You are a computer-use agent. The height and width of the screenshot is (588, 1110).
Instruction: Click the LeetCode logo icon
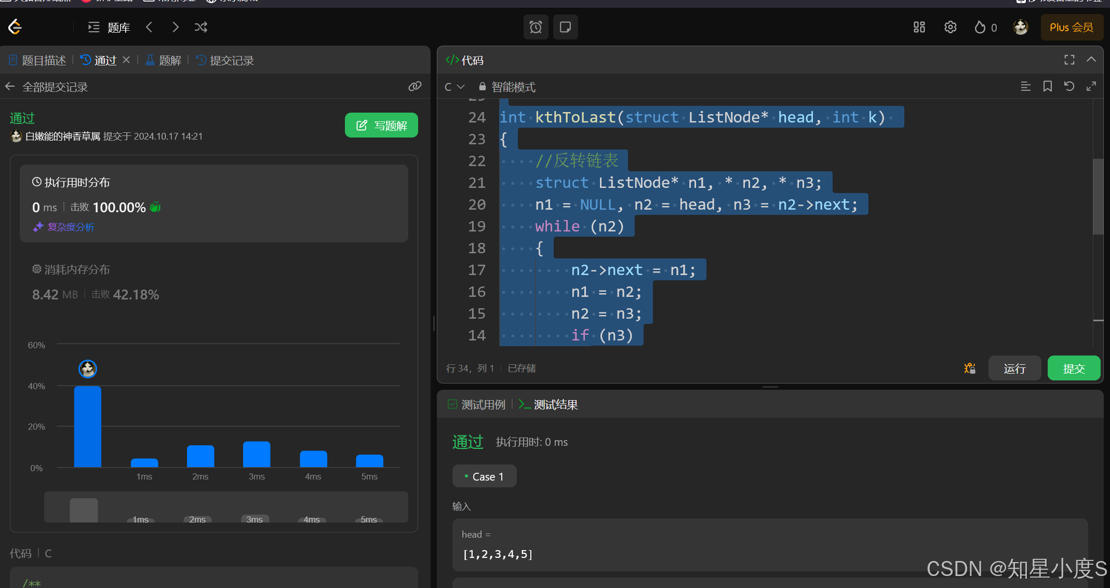[15, 27]
